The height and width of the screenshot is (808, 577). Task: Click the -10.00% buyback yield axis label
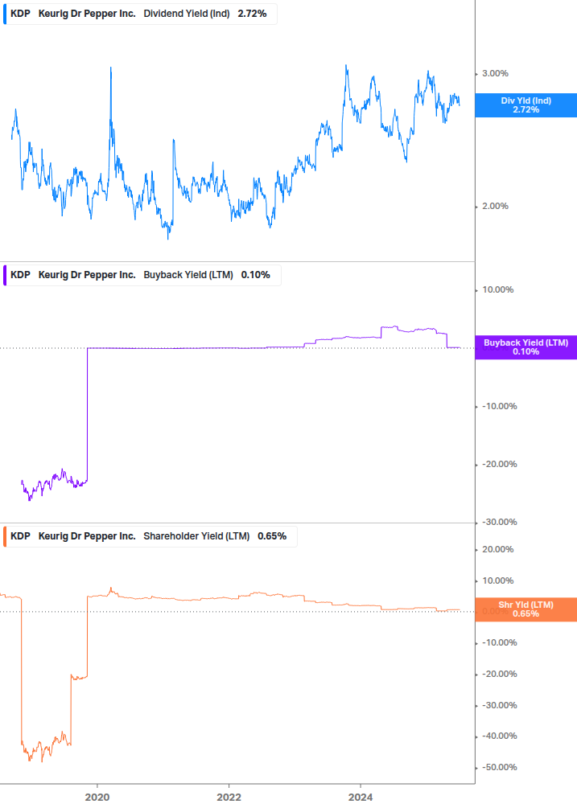coord(499,406)
